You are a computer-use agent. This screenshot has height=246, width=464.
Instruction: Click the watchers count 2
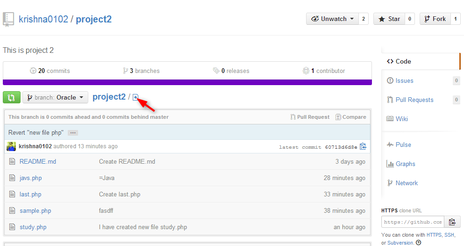364,19
